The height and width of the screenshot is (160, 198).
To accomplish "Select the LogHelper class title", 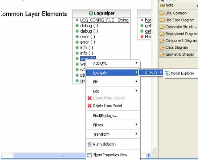I will click(x=104, y=13).
